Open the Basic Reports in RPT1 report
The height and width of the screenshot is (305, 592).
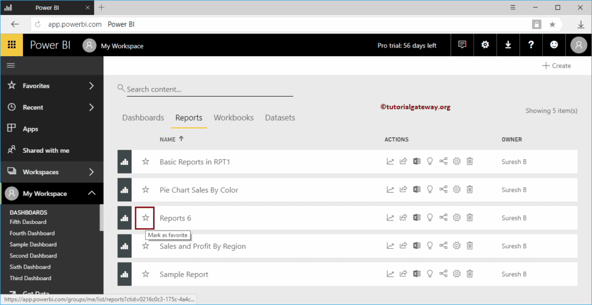[x=195, y=161]
